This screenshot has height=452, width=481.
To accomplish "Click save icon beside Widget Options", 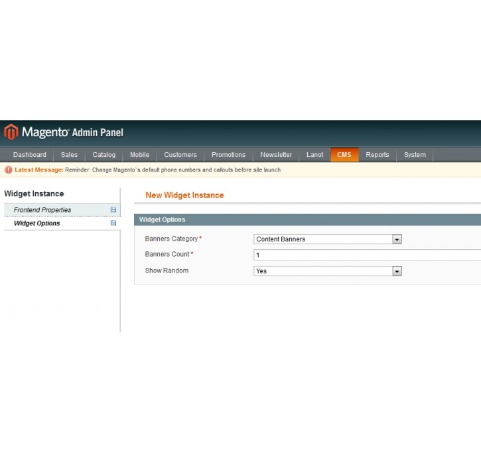I will tap(113, 223).
